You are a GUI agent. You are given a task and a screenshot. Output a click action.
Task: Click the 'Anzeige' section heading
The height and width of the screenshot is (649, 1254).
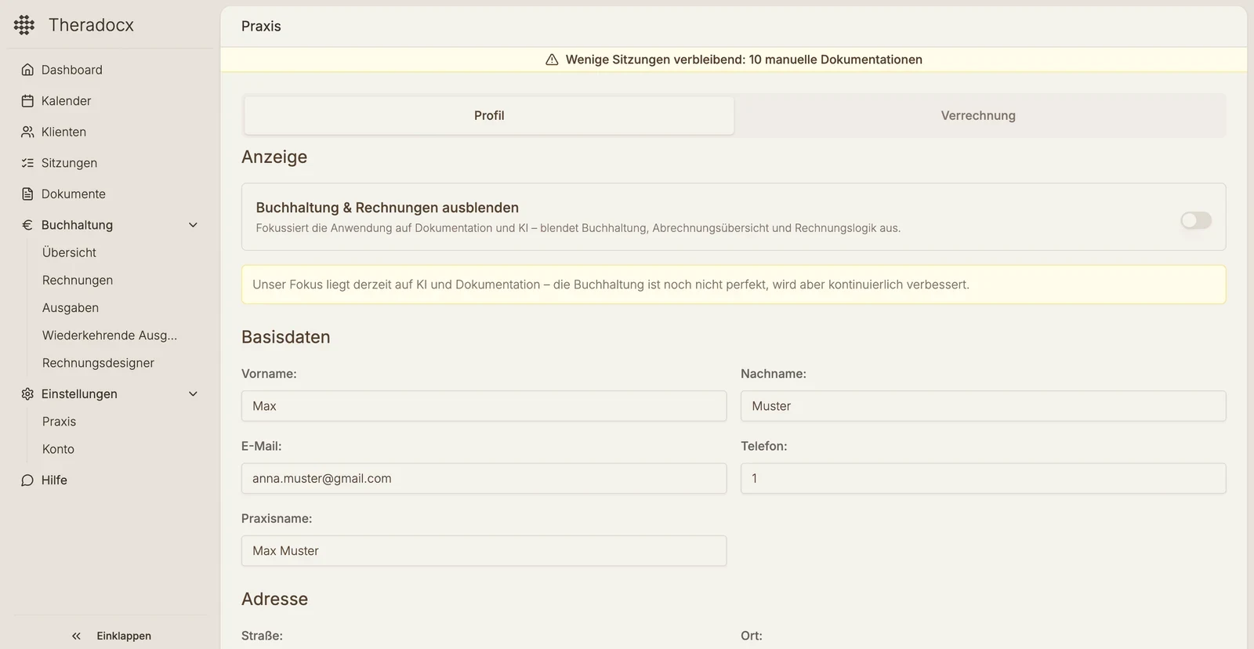[x=274, y=157]
